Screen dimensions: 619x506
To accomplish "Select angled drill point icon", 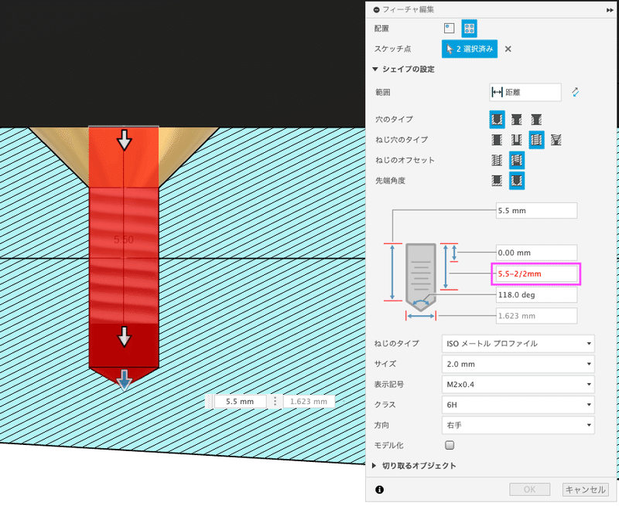I will coord(517,181).
